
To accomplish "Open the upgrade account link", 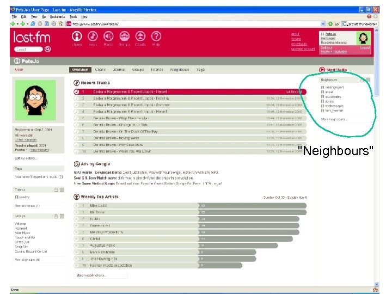I will point(303,49).
